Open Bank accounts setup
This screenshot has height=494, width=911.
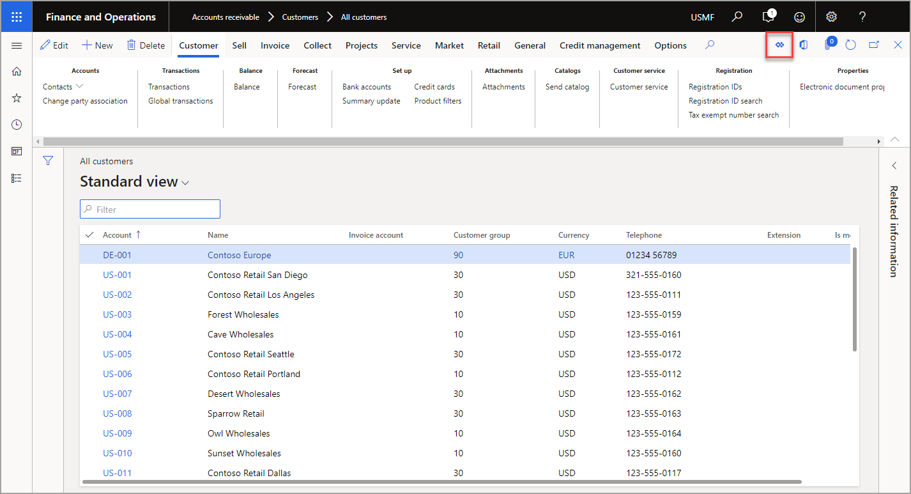pyautogui.click(x=367, y=87)
